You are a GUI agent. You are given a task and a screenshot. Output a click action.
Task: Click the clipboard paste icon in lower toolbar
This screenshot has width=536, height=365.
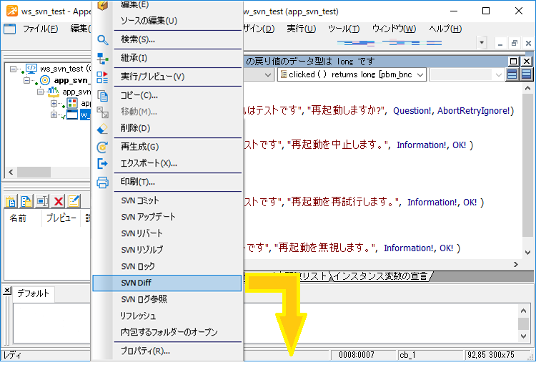pyautogui.click(x=11, y=201)
